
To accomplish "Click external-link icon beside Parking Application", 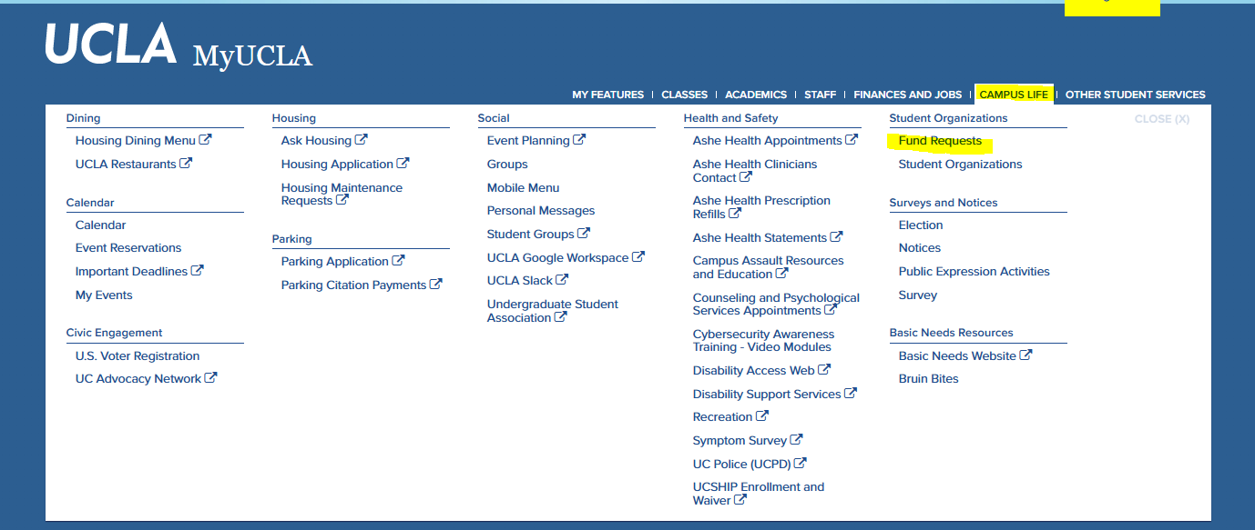I will [398, 261].
